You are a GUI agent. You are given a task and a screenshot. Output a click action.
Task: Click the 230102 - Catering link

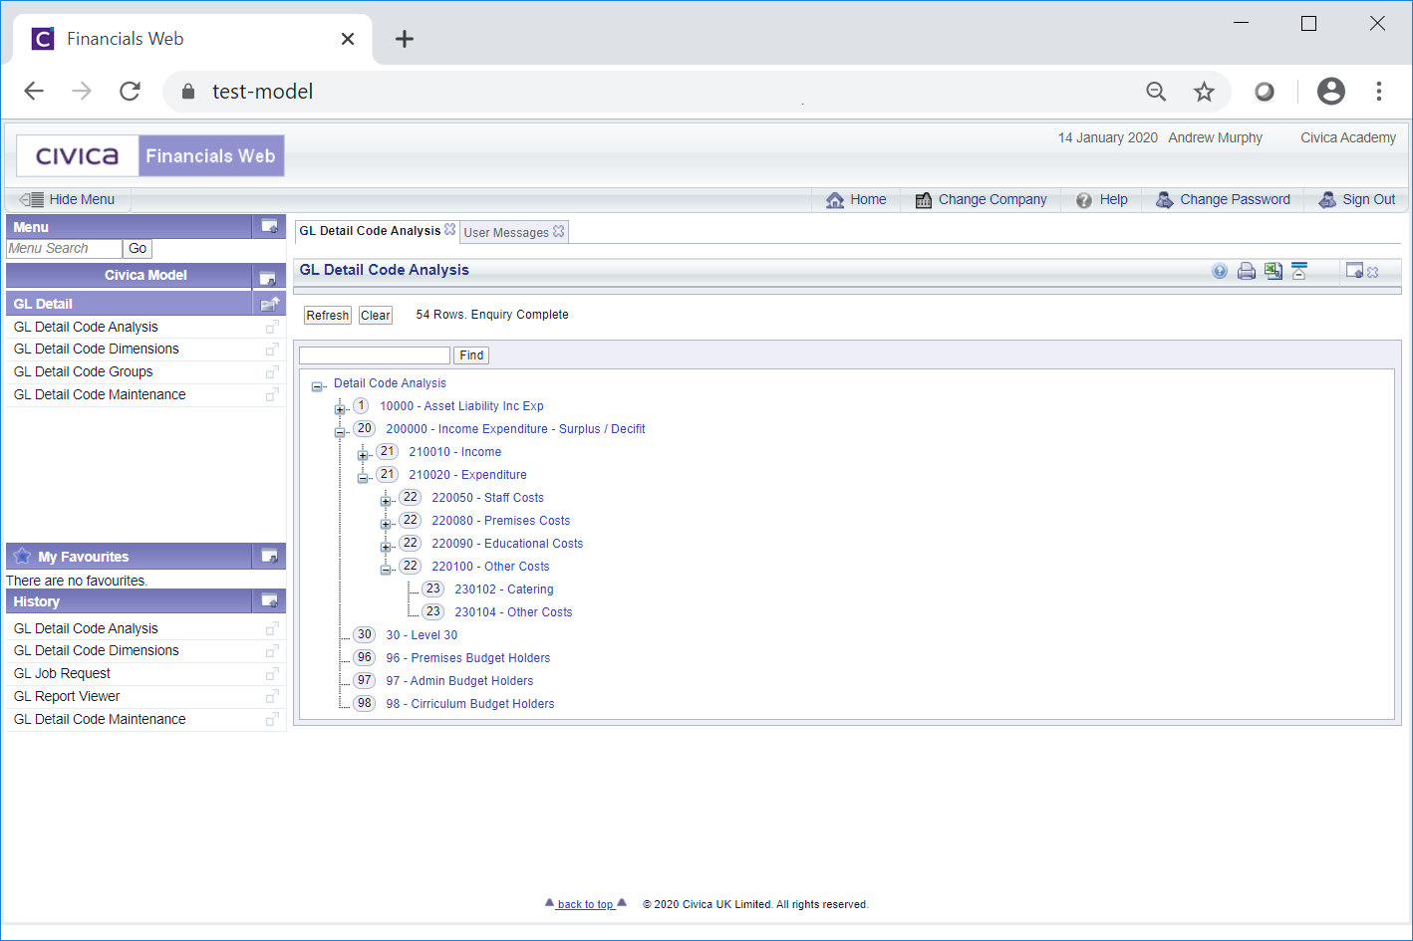click(503, 589)
